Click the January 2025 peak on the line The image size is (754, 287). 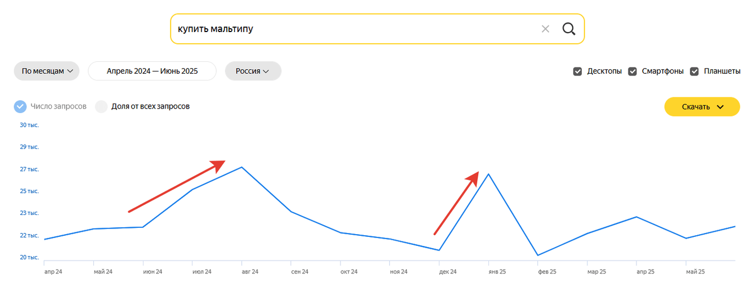(x=488, y=174)
